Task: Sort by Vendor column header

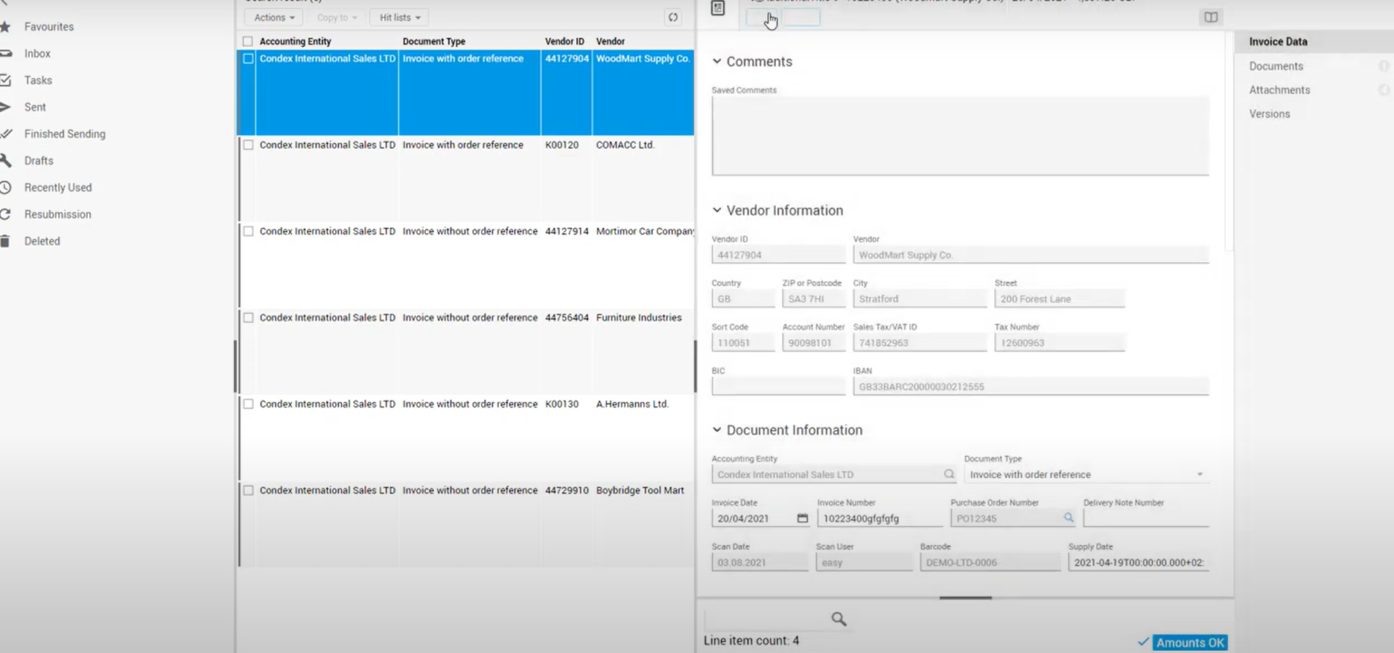Action: coord(610,42)
